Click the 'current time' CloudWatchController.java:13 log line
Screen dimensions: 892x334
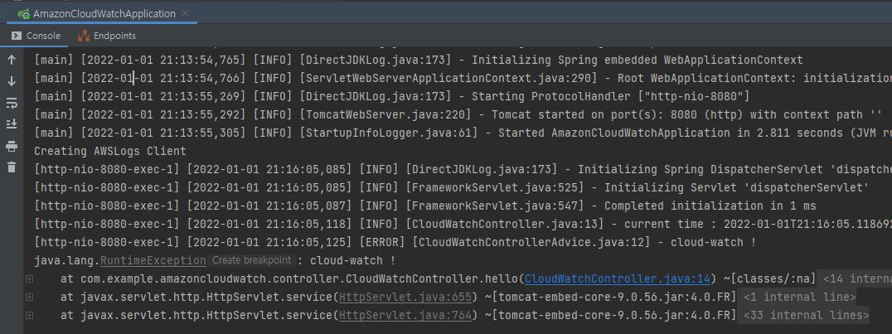[463, 224]
